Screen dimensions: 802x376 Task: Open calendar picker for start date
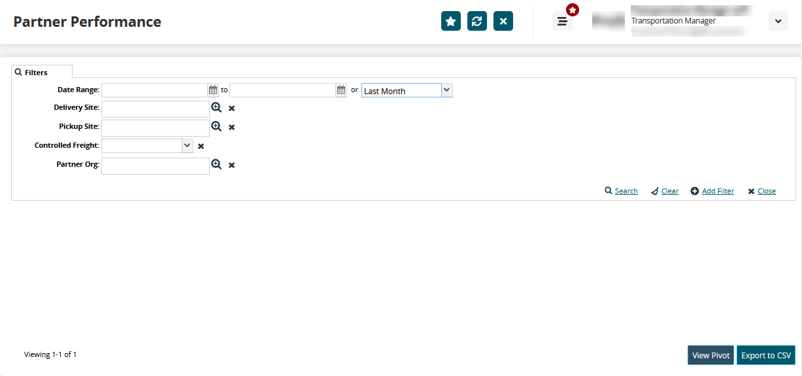coord(213,90)
